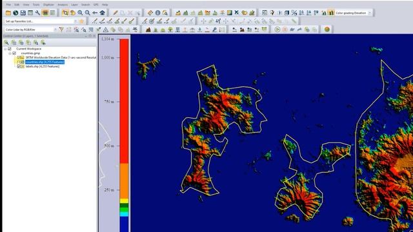Image resolution: width=413 pixels, height=232 pixels.
Task: Open configuration with the wrench icon
Action: pyautogui.click(x=37, y=13)
